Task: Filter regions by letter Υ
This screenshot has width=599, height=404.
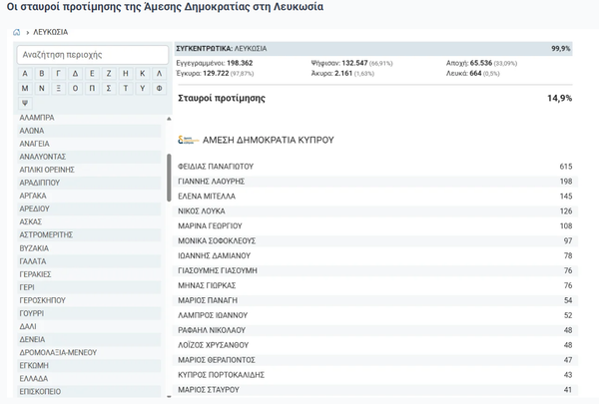Action: pos(143,88)
